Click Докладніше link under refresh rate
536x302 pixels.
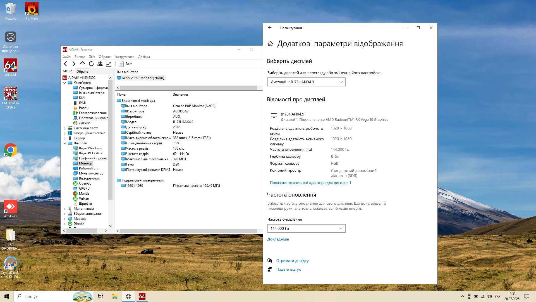(278, 239)
